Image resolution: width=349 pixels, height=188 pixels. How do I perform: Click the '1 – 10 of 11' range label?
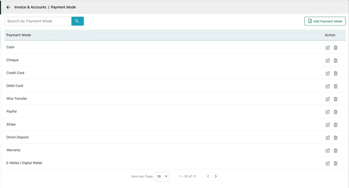pos(187,176)
